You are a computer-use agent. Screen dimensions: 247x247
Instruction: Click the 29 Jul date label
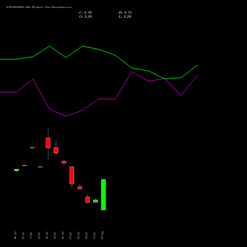point(86,236)
